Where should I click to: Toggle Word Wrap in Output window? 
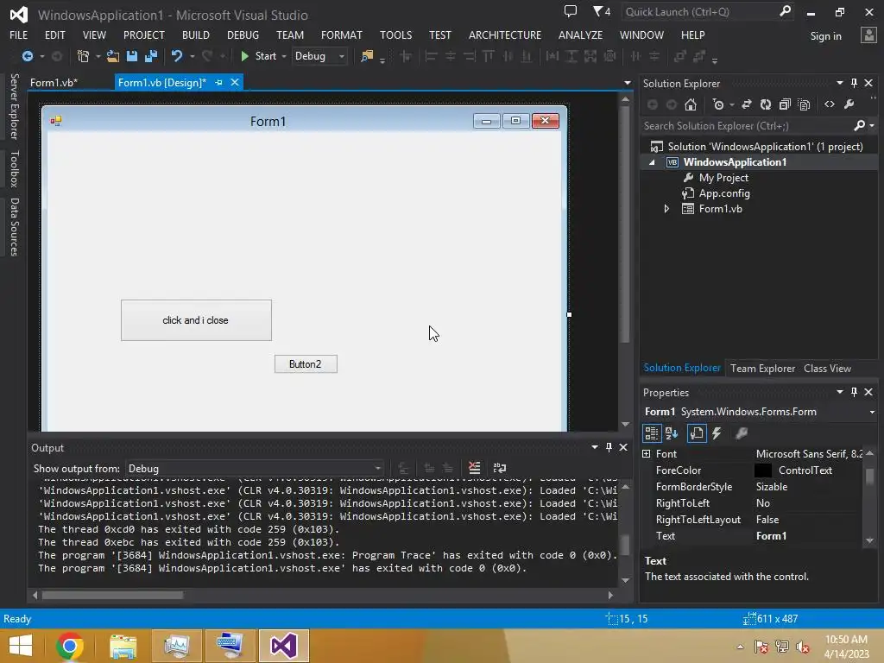pos(500,468)
